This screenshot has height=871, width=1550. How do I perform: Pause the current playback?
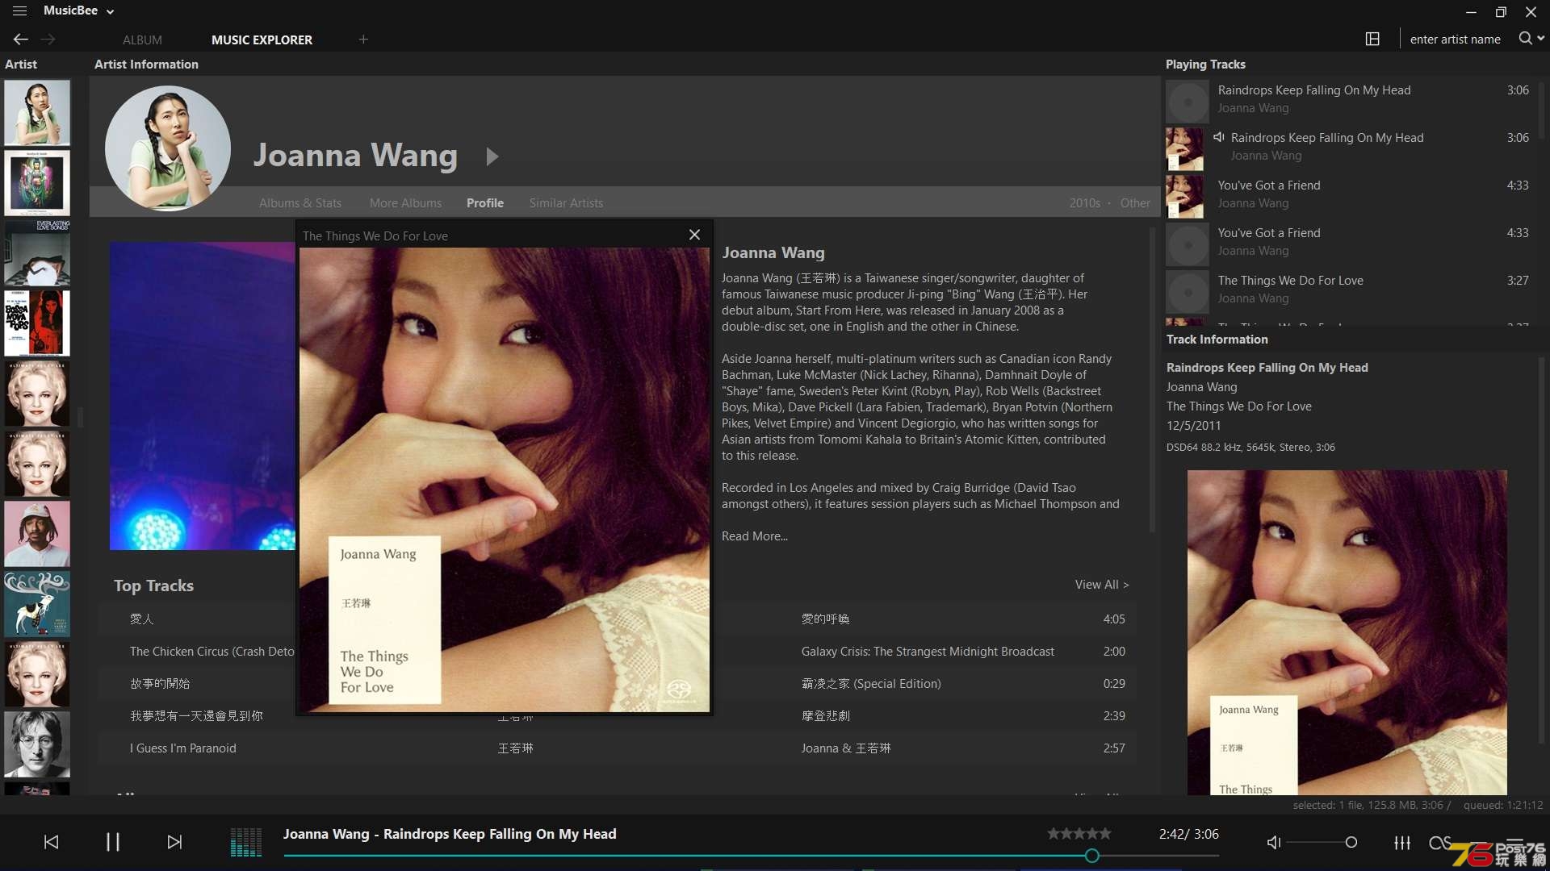point(113,842)
